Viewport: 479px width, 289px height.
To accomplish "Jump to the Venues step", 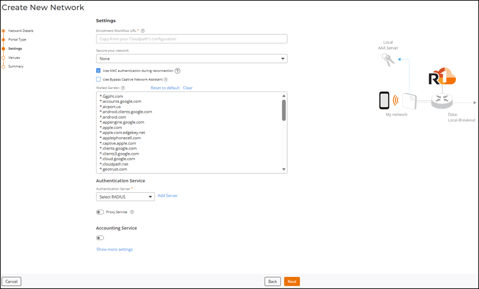I will 14,58.
